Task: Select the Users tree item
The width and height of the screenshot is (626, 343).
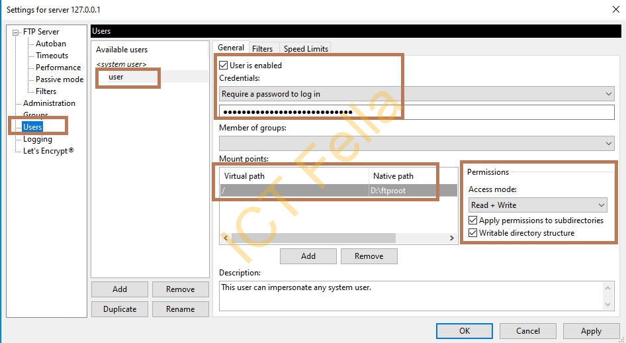Action: click(32, 127)
